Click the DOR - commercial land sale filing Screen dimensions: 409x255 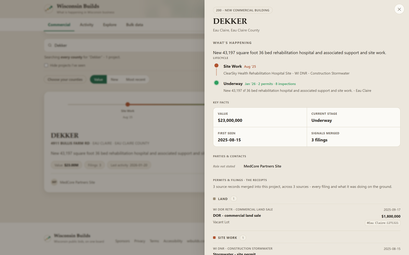pyautogui.click(x=237, y=216)
